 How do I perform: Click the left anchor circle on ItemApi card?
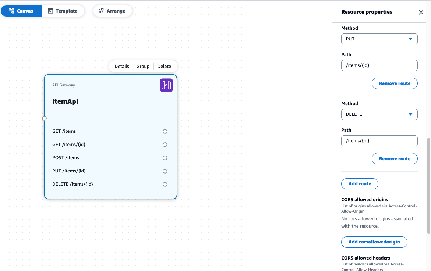pyautogui.click(x=44, y=118)
